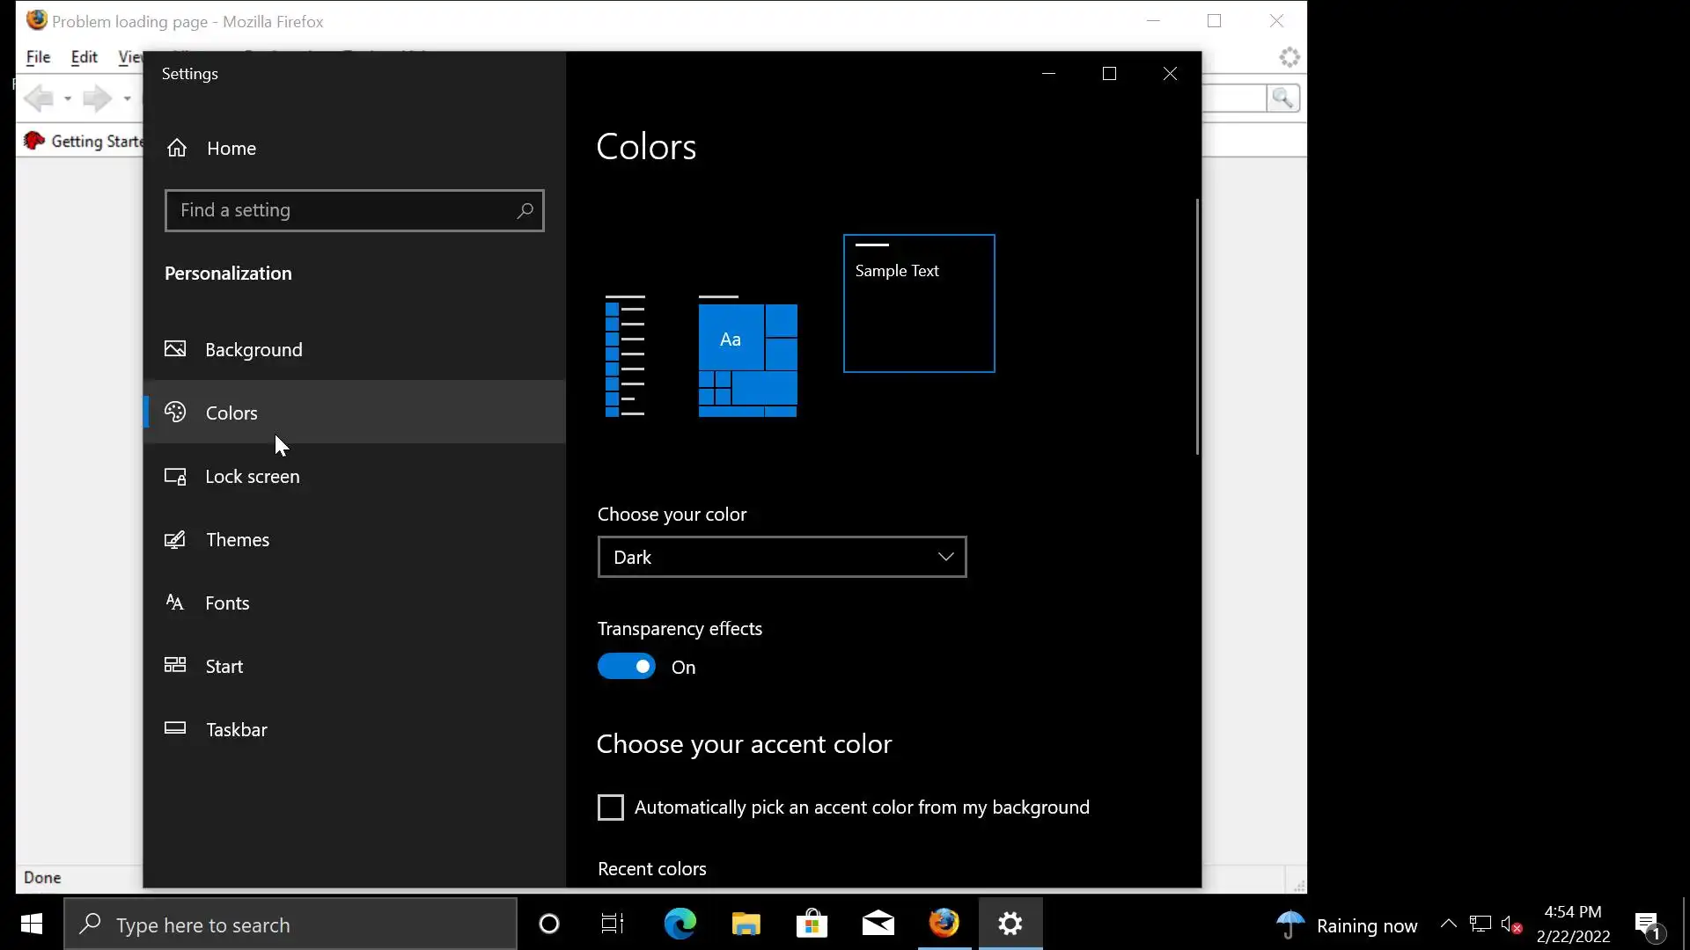Open the Choose your color dropdown
Viewport: 1690px width, 950px height.
point(782,557)
